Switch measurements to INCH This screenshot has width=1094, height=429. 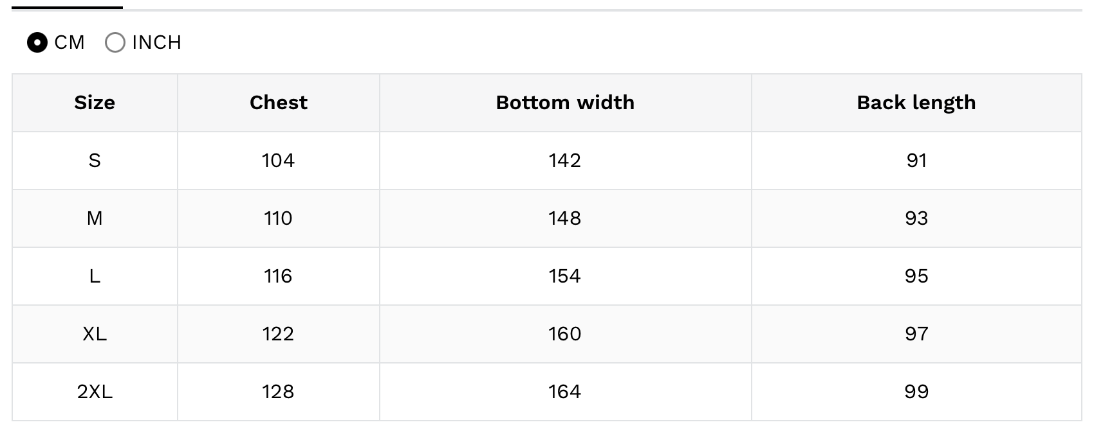pyautogui.click(x=115, y=43)
